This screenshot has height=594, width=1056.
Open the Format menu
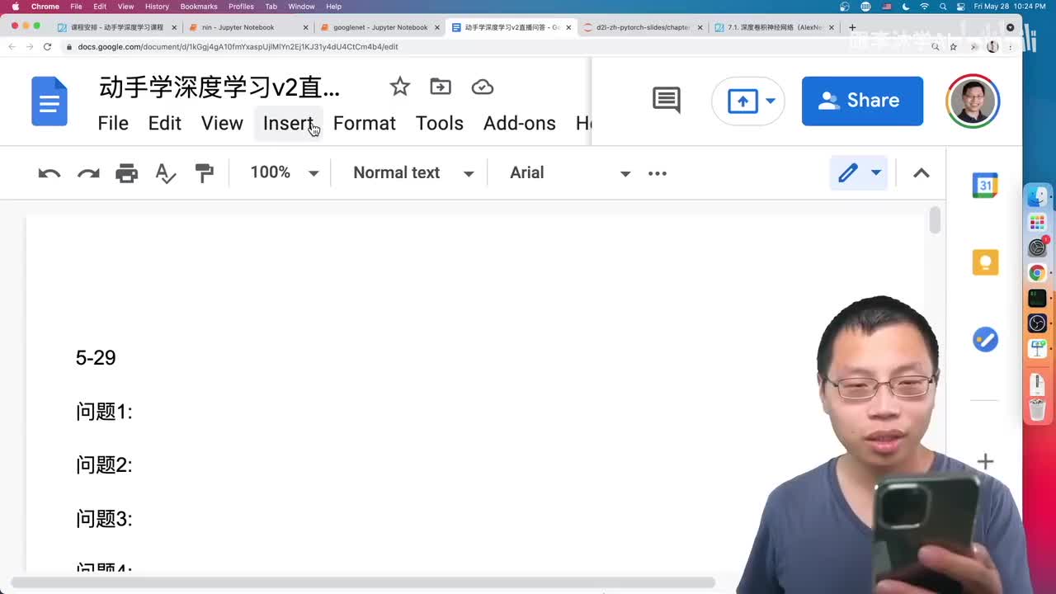[365, 124]
